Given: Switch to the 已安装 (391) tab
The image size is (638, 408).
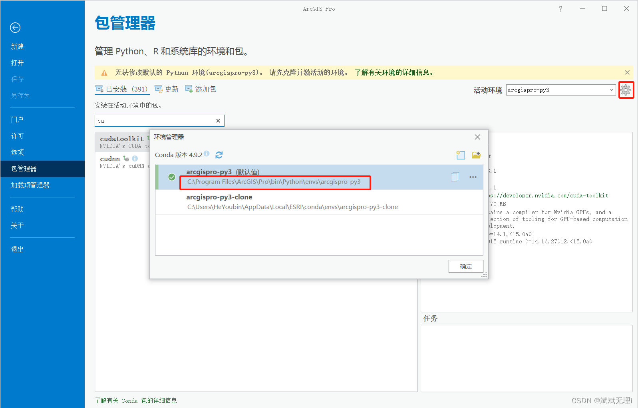Looking at the screenshot, I should click(122, 89).
